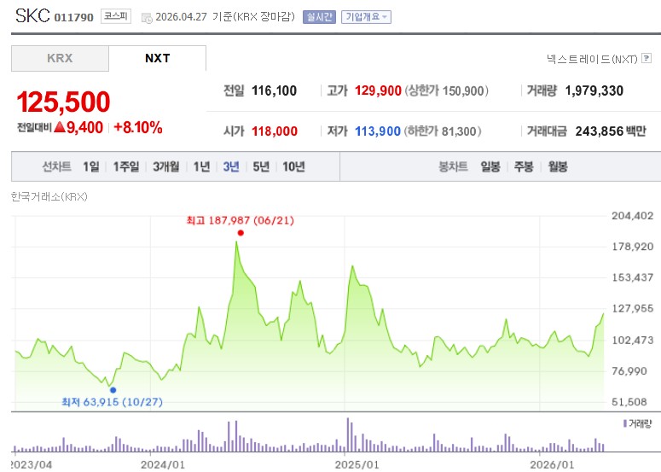
Task: Click the 최고 187,987 (06/21) label
Action: [241, 220]
